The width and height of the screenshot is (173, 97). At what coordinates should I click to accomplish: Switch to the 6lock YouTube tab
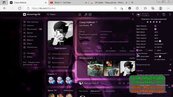coord(68,2)
